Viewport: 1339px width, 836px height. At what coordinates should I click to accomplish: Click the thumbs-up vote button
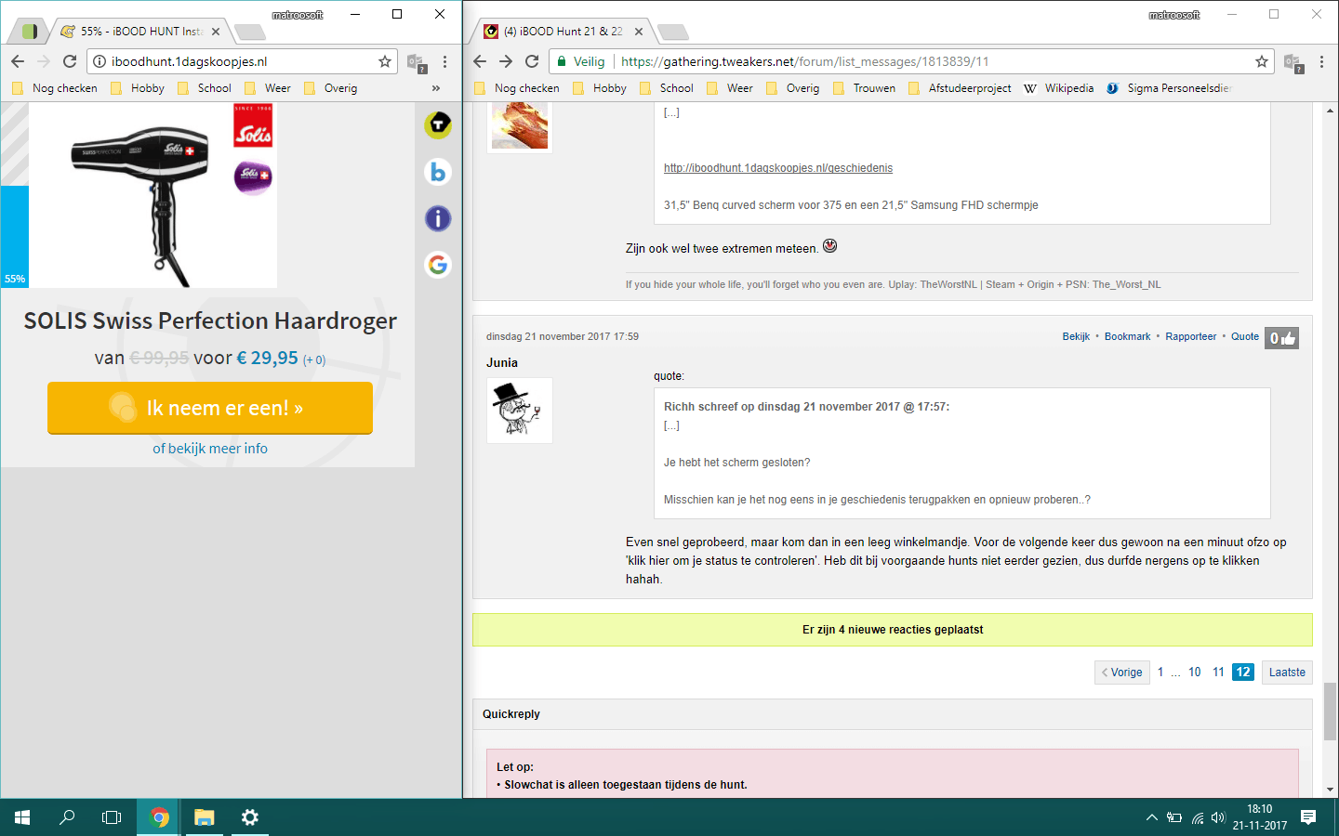[x=1281, y=338]
